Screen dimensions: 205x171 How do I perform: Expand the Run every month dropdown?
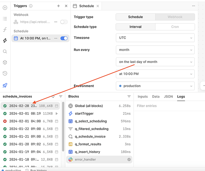point(155,50)
